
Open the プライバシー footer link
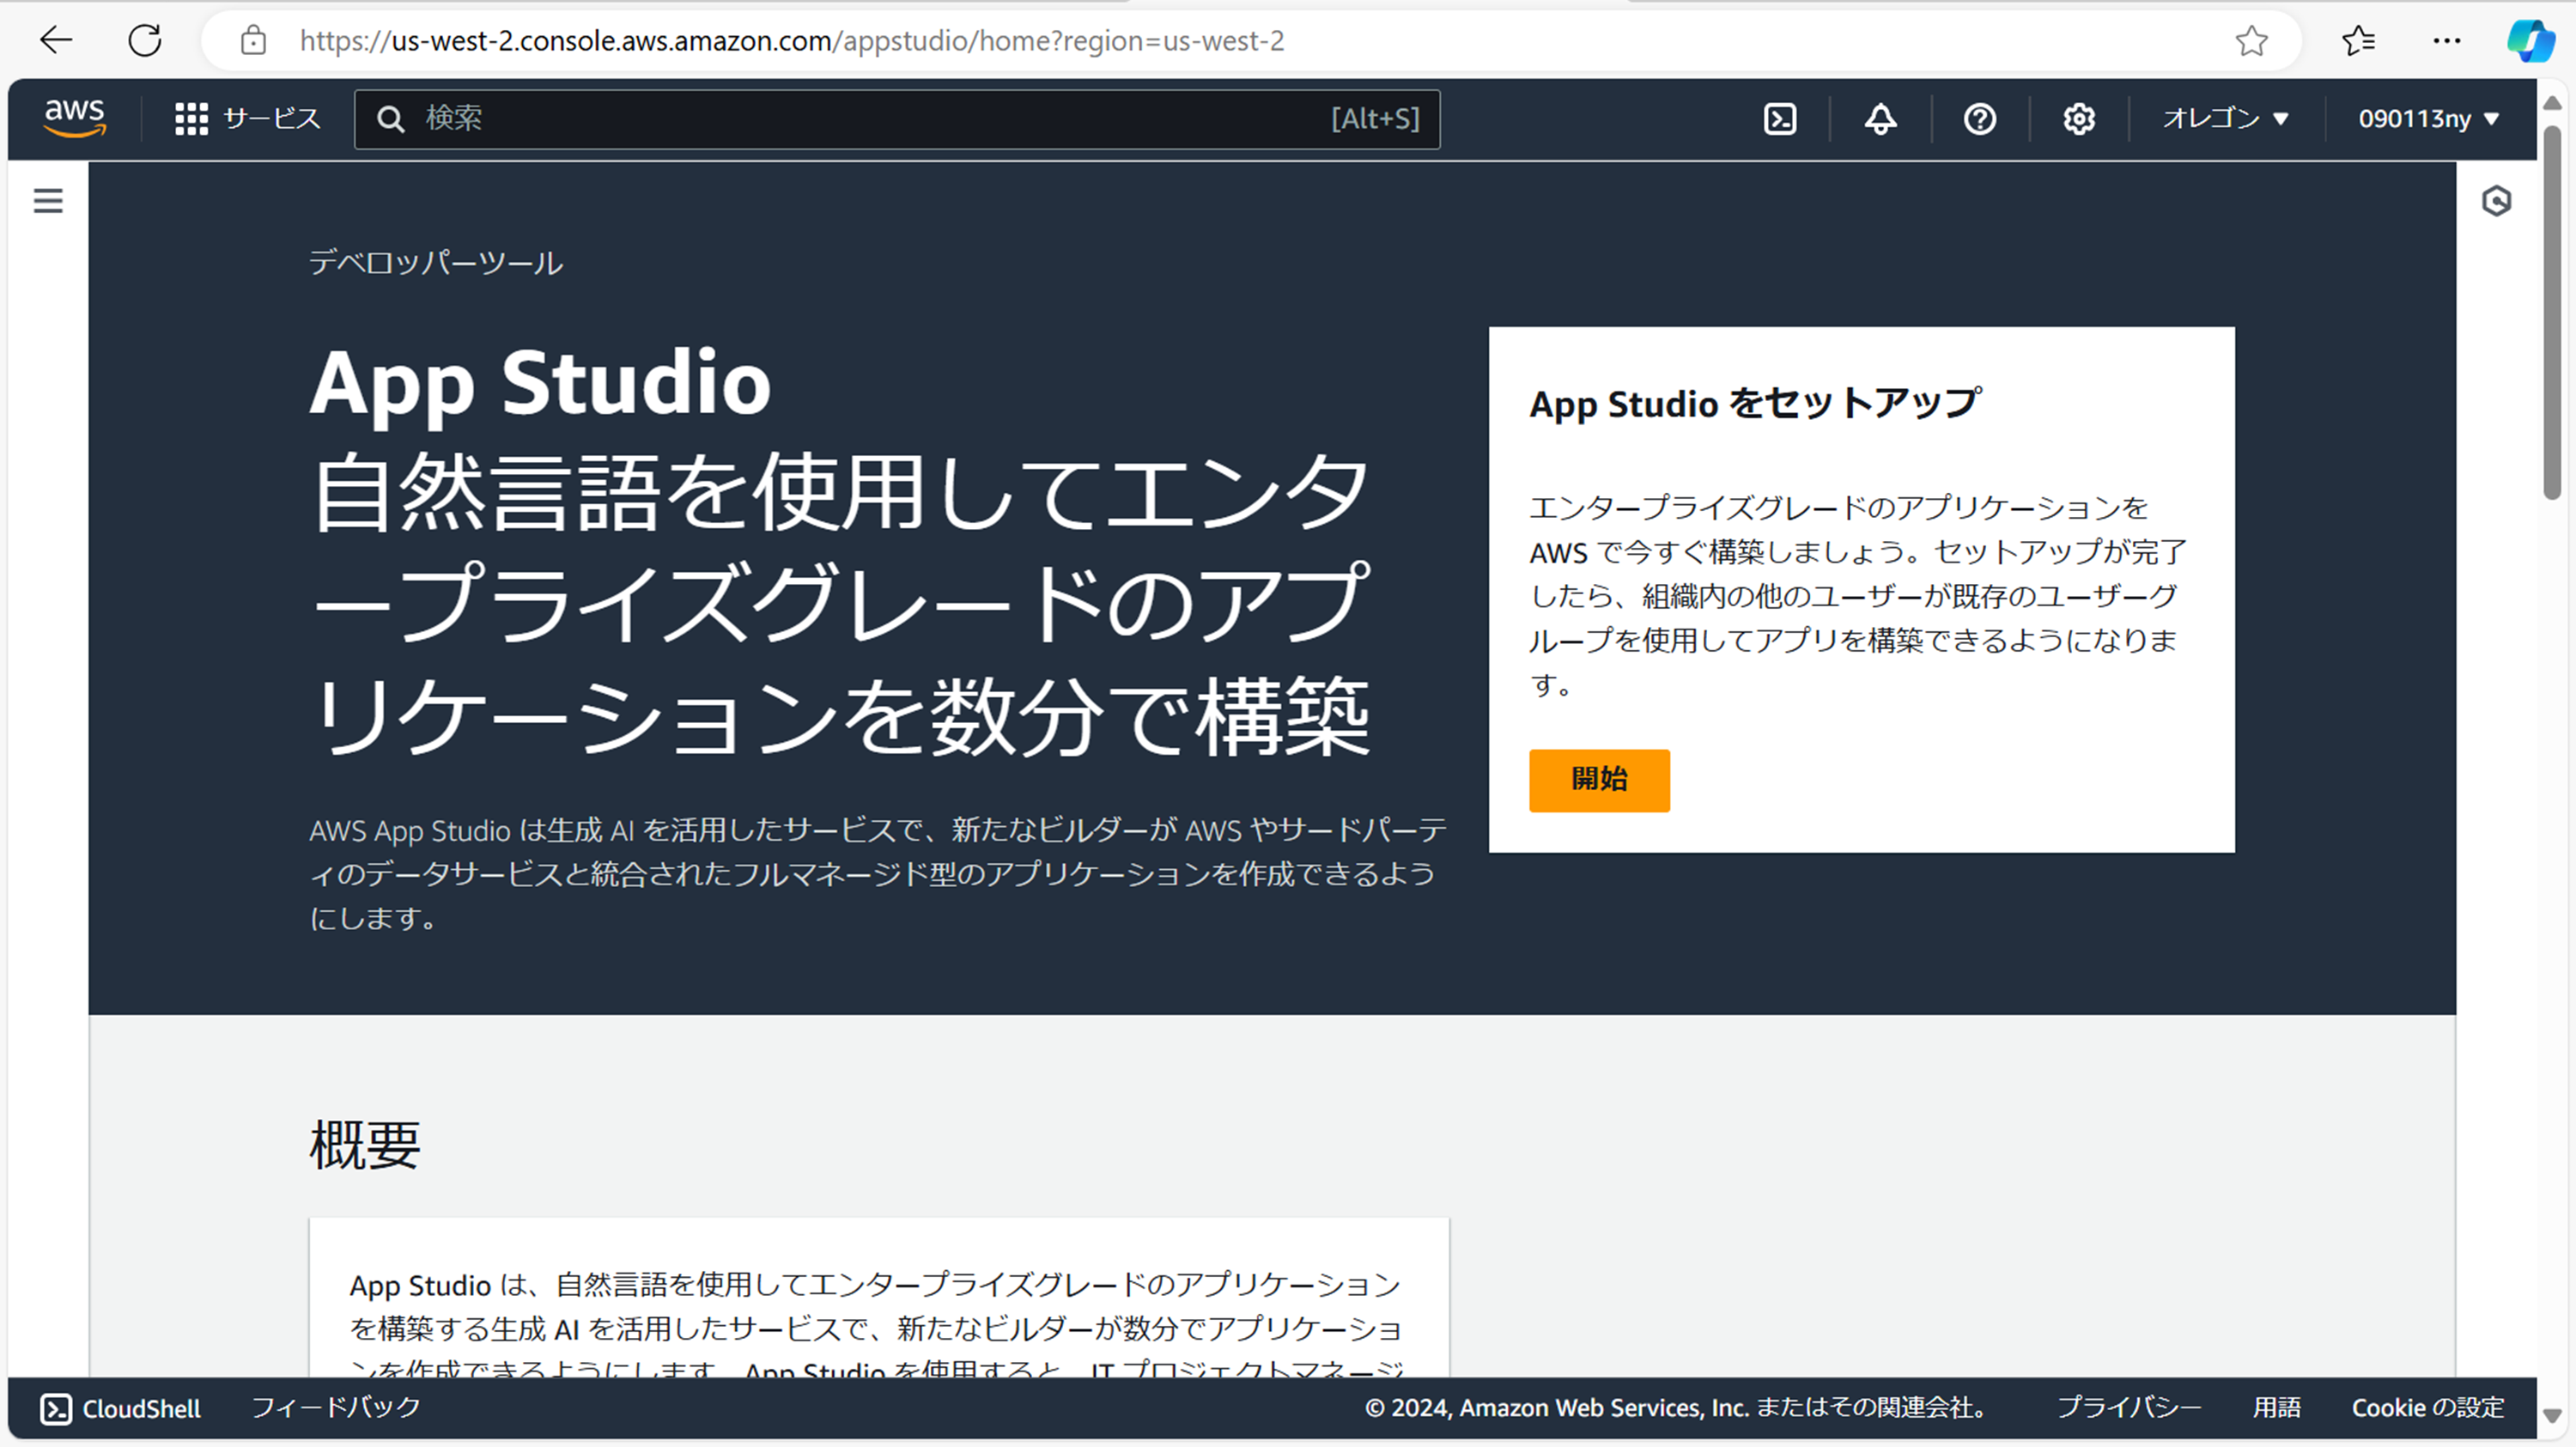(2129, 1407)
